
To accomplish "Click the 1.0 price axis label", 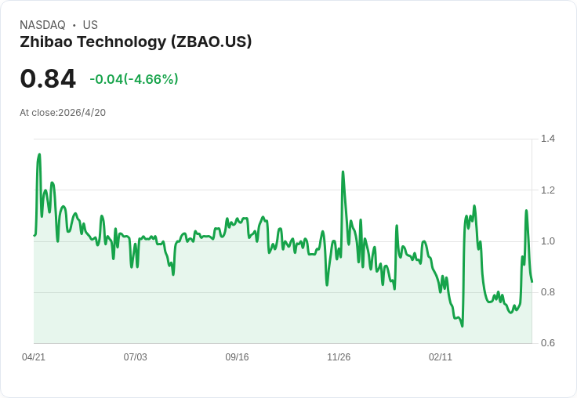I will pyautogui.click(x=547, y=241).
